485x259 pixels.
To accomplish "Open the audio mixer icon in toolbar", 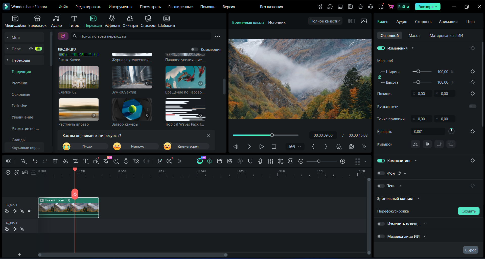I will point(270,161).
